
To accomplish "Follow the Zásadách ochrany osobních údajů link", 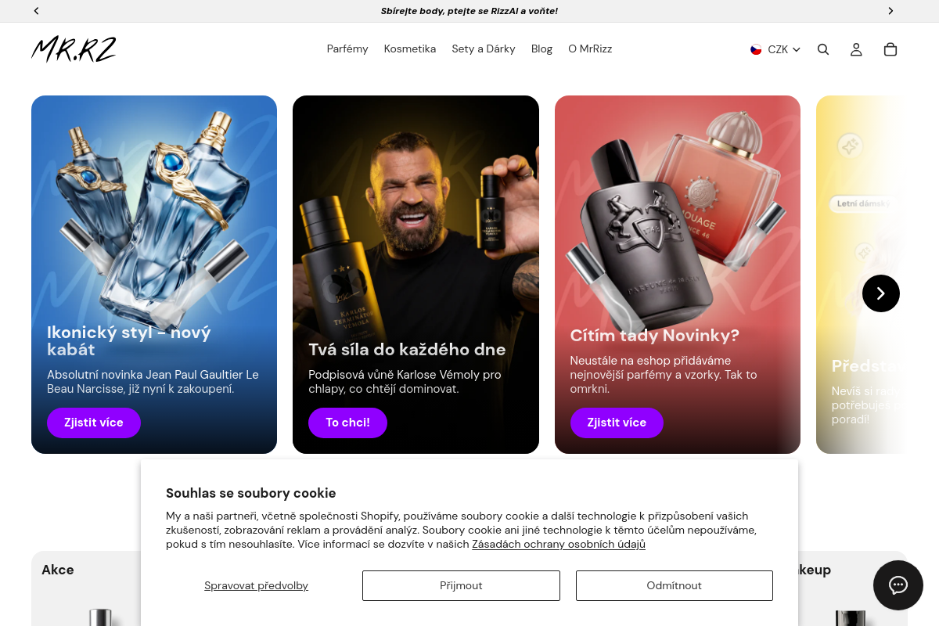I will (x=559, y=544).
